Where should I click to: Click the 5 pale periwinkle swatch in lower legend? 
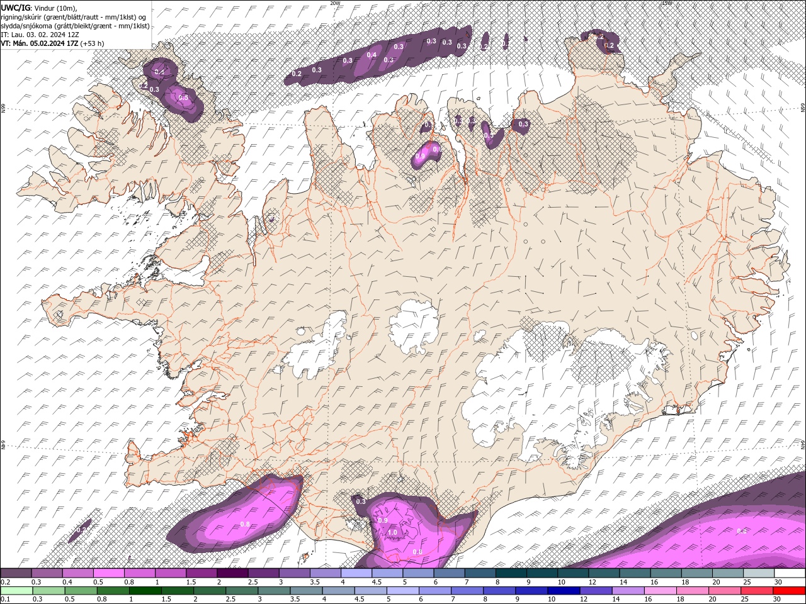pos(402,591)
